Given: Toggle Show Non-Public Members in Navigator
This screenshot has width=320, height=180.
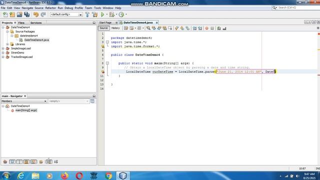Looking at the screenshot, I should 26,162.
